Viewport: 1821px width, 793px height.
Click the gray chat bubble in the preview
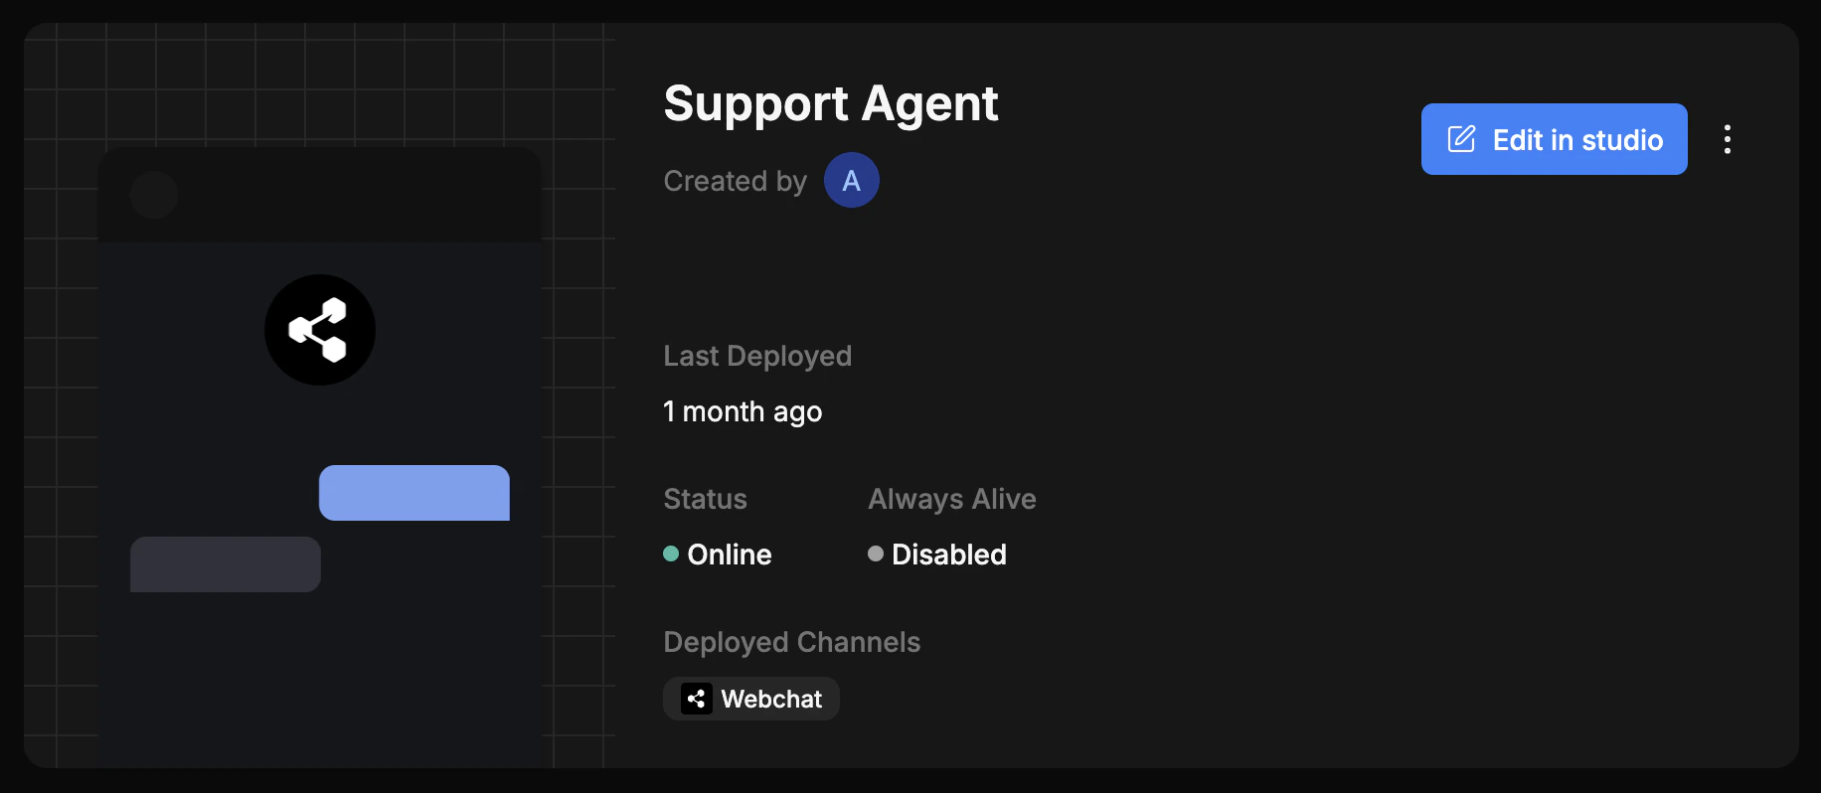click(x=226, y=564)
